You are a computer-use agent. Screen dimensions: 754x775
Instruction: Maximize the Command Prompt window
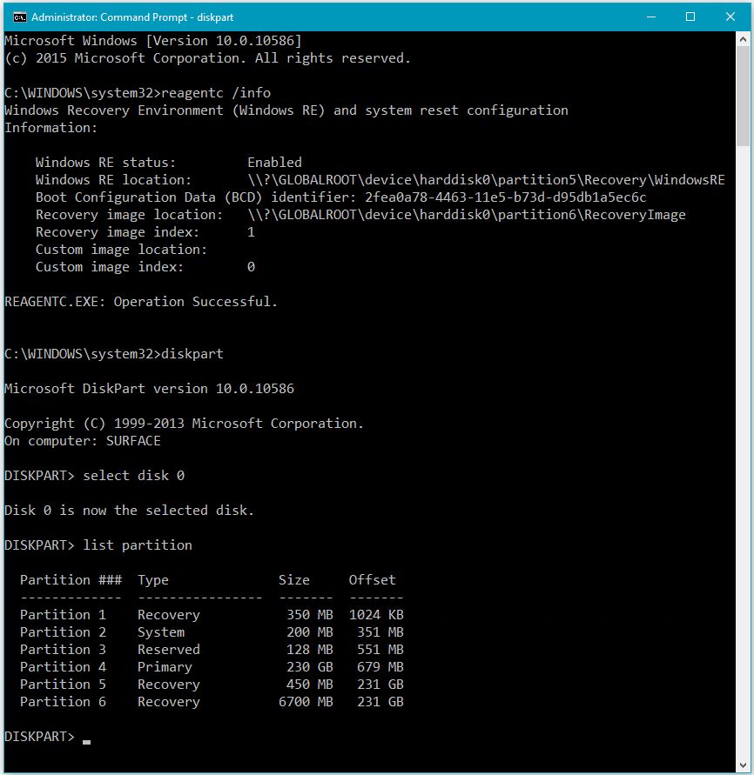690,17
